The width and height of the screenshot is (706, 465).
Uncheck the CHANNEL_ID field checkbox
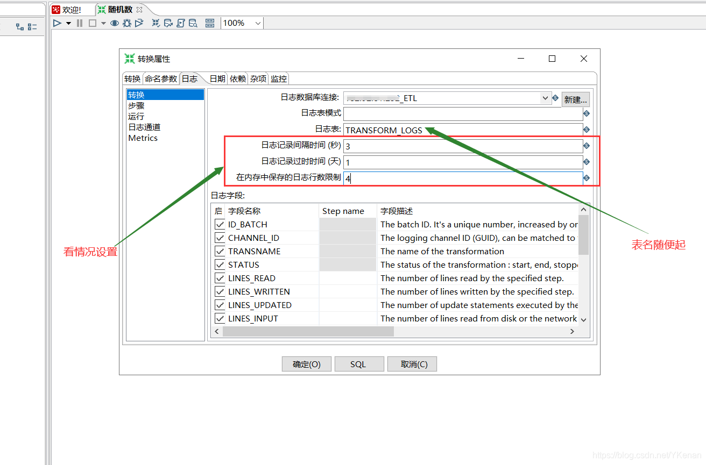220,238
